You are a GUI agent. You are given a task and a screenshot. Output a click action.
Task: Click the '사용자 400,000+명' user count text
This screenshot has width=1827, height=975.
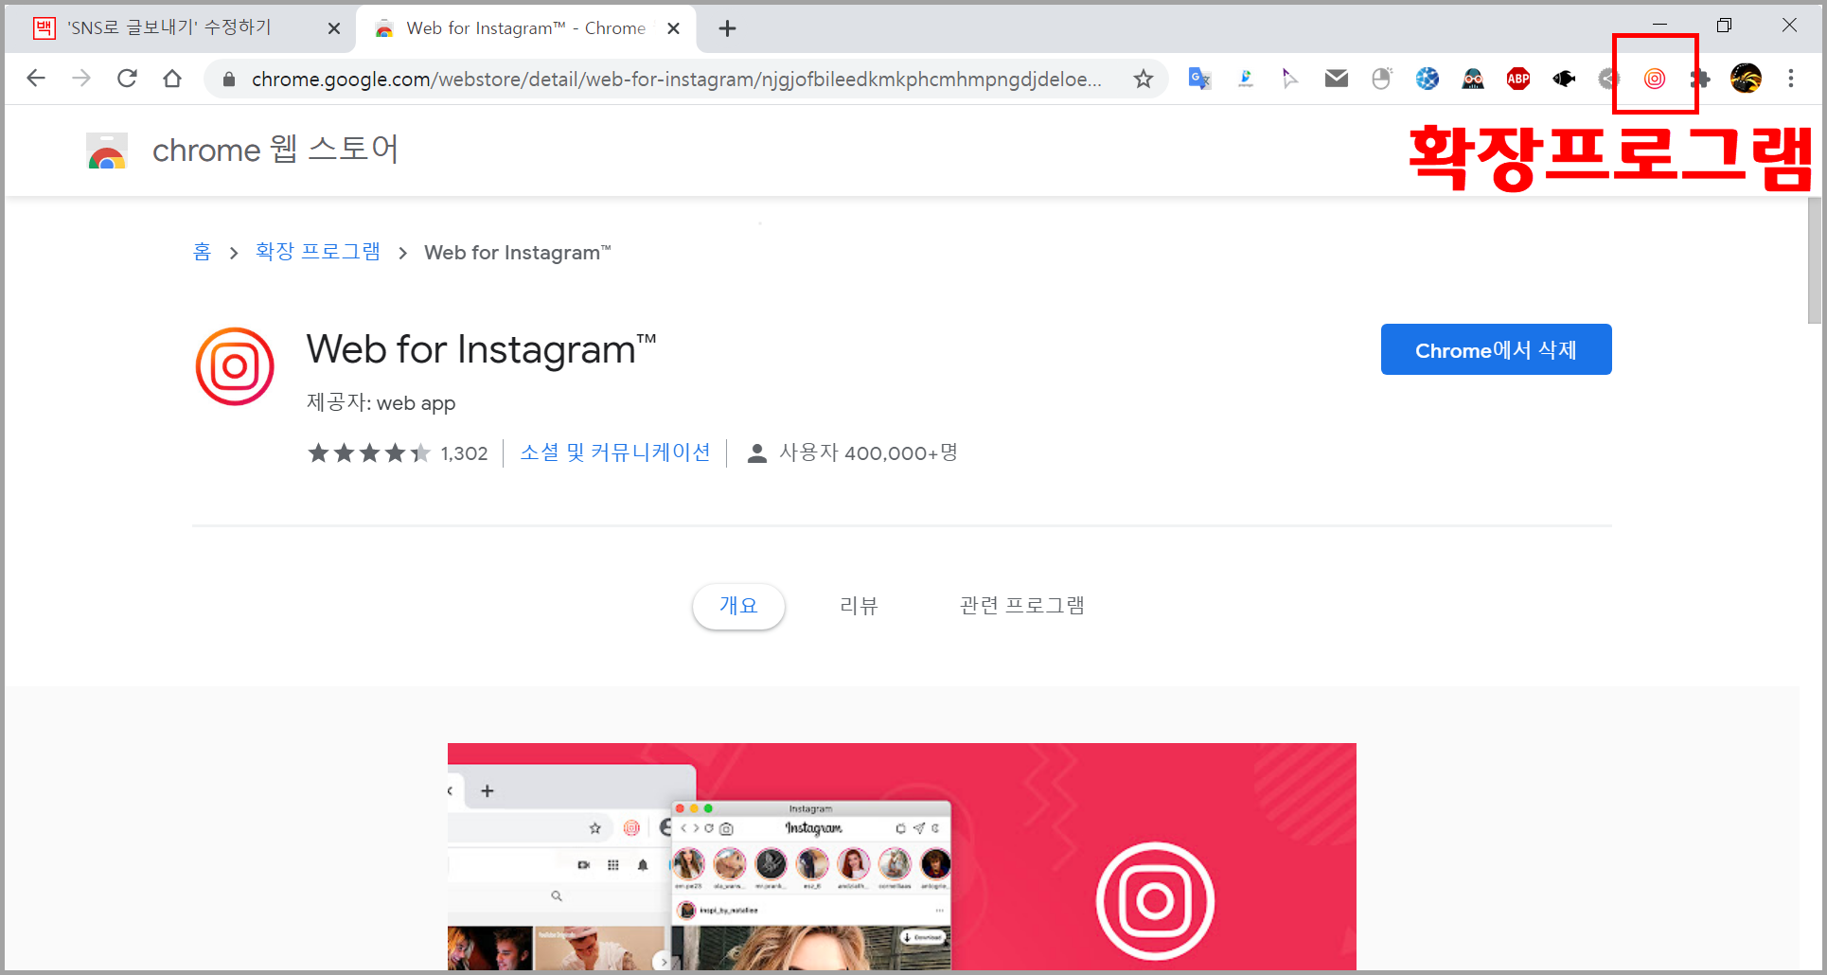pyautogui.click(x=868, y=452)
